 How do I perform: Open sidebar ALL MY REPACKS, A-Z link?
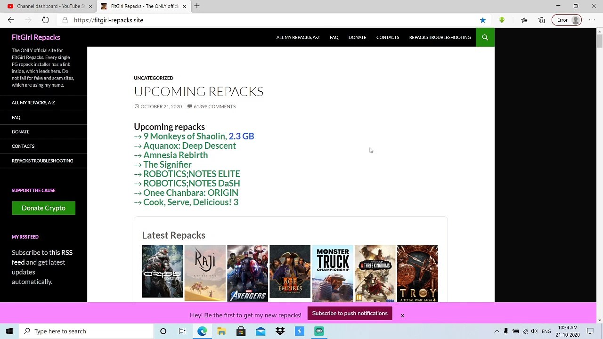(33, 103)
